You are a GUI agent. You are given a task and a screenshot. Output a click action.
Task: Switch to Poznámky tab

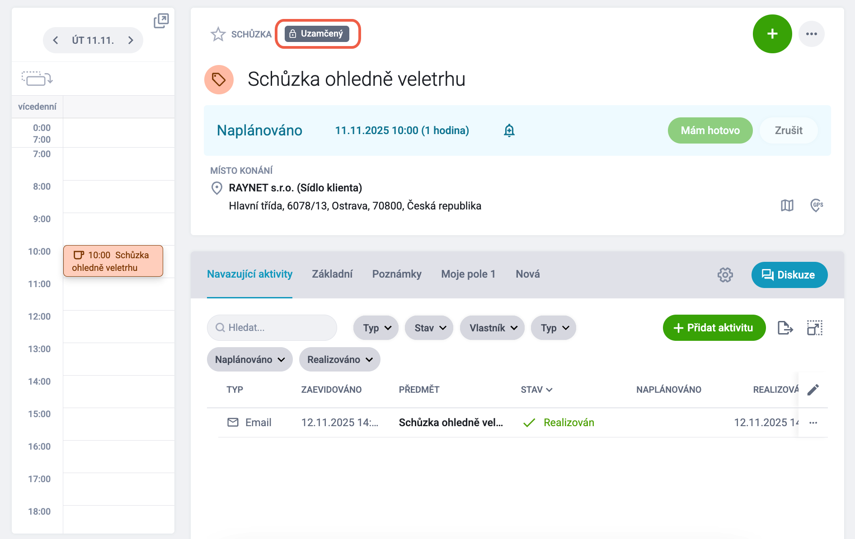point(397,274)
